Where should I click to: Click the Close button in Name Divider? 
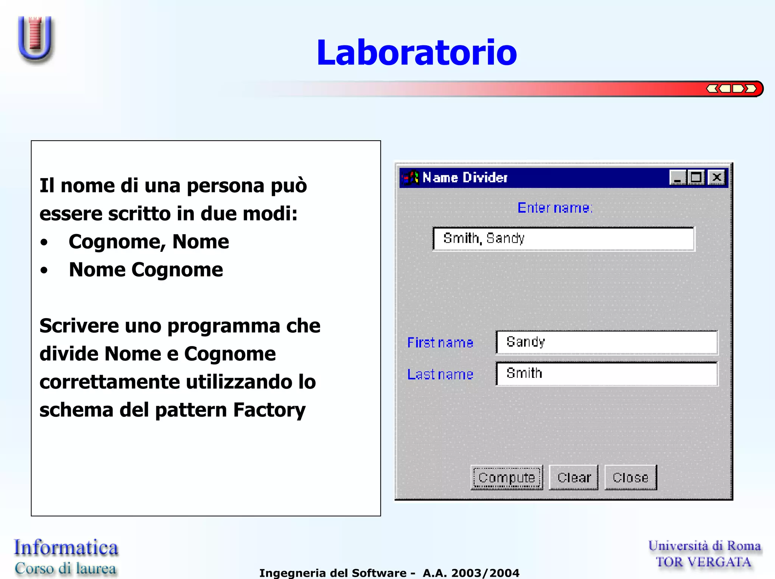point(630,478)
